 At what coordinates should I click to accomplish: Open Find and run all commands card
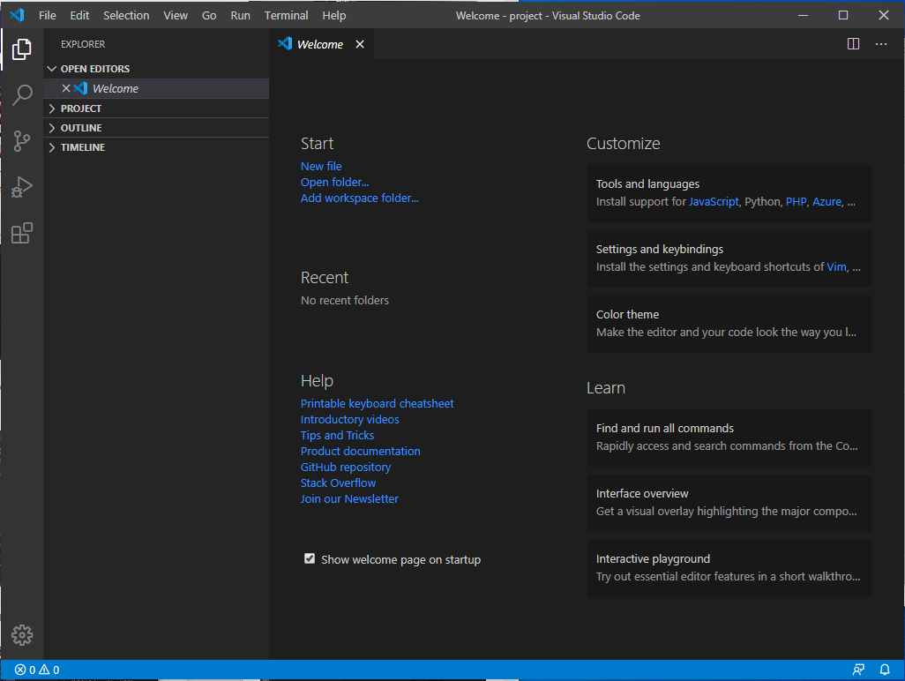click(729, 438)
